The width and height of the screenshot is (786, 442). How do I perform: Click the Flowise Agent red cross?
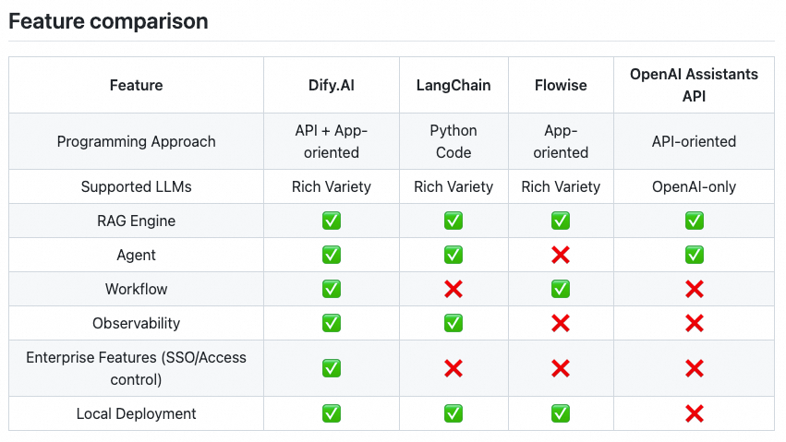tap(561, 255)
